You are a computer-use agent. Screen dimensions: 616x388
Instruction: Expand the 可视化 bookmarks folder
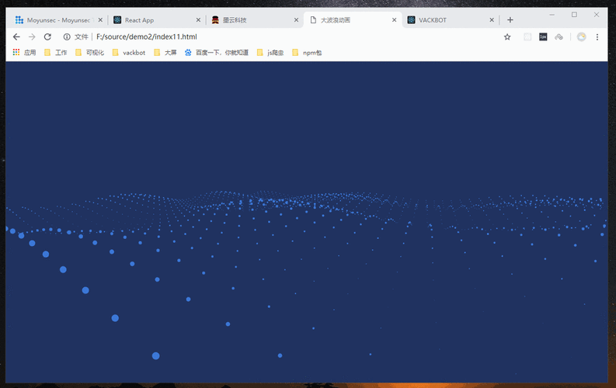point(89,53)
